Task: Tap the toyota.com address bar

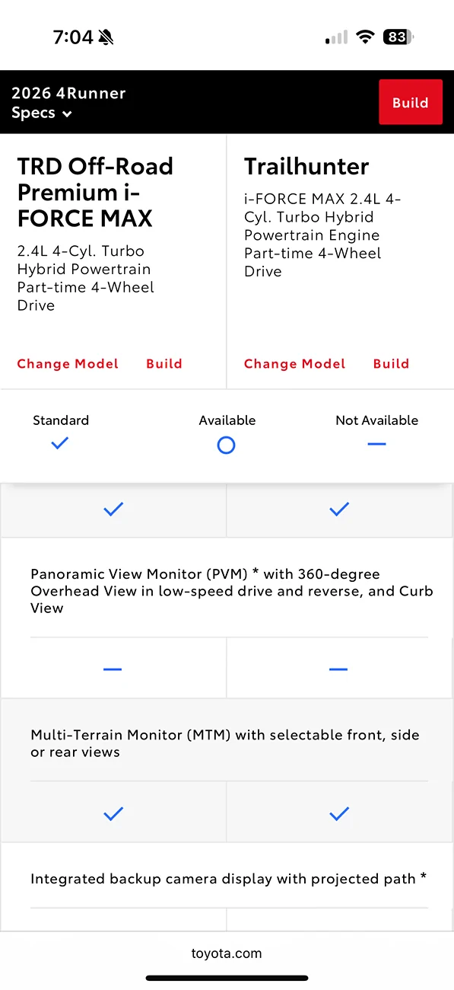Action: click(227, 953)
